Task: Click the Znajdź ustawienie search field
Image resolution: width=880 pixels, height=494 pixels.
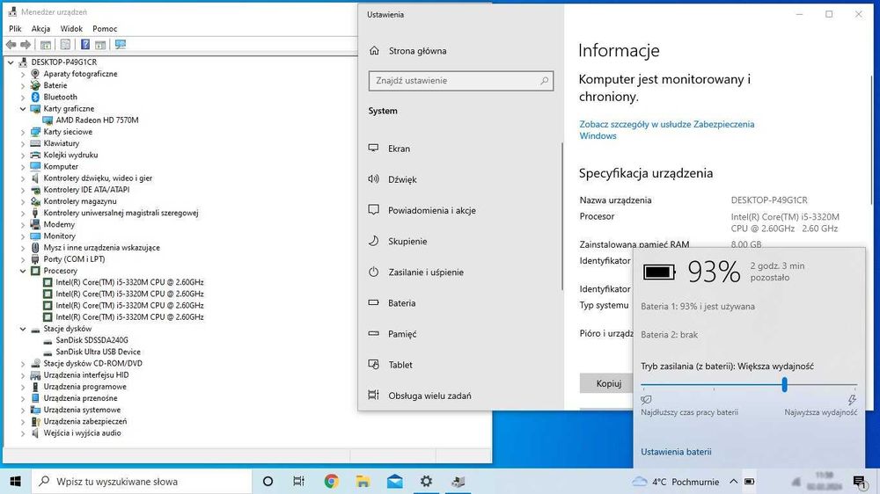Action: 461,81
